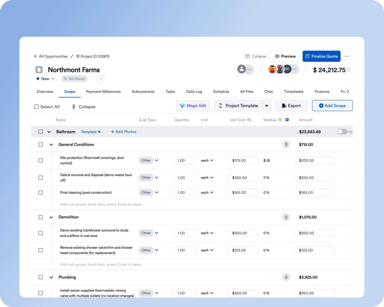Open the New status dropdown
Image resolution: width=384 pixels, height=307 pixels.
45,79
